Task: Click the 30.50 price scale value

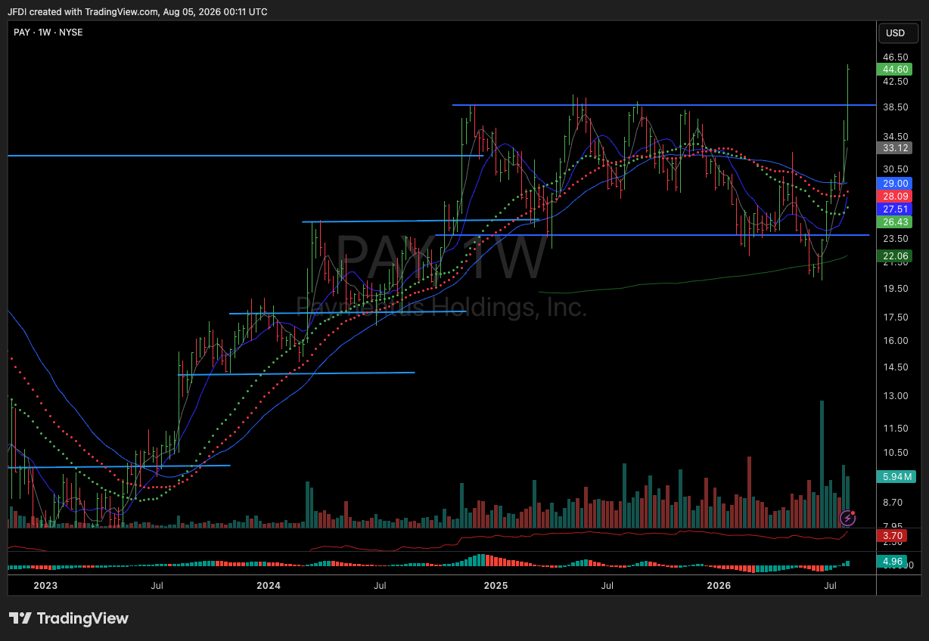Action: click(895, 169)
